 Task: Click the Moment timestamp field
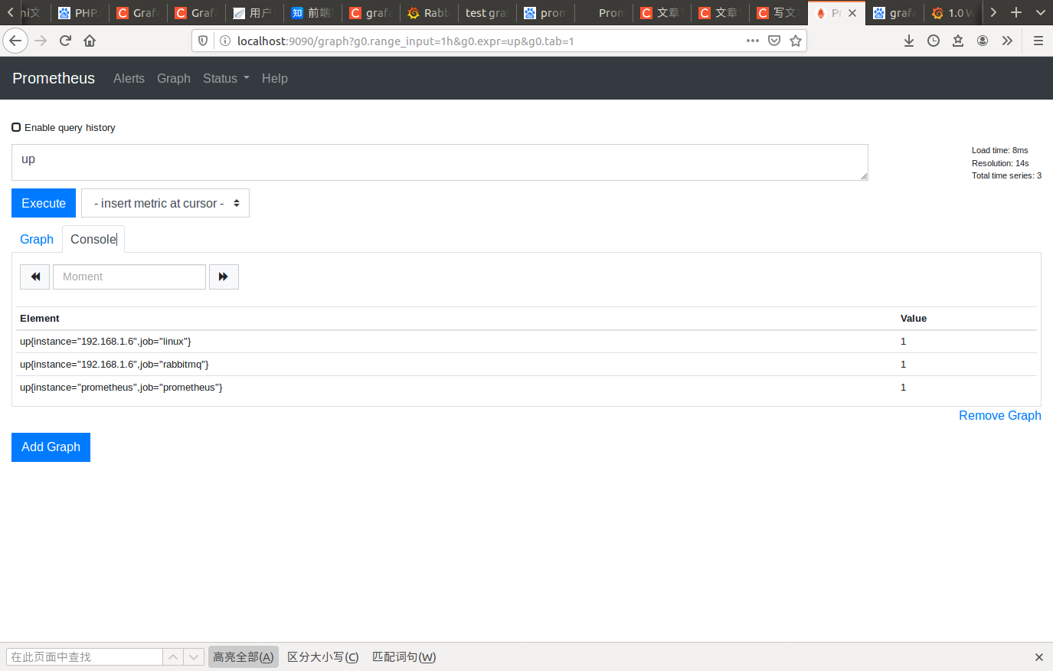coord(129,277)
